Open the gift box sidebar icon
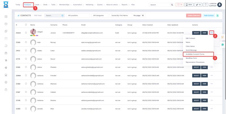Image resolution: width=226 pixels, height=114 pixels. click(6, 53)
